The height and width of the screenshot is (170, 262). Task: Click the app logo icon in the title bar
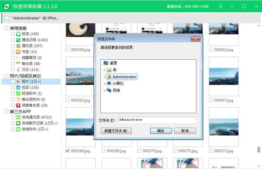click(7, 7)
